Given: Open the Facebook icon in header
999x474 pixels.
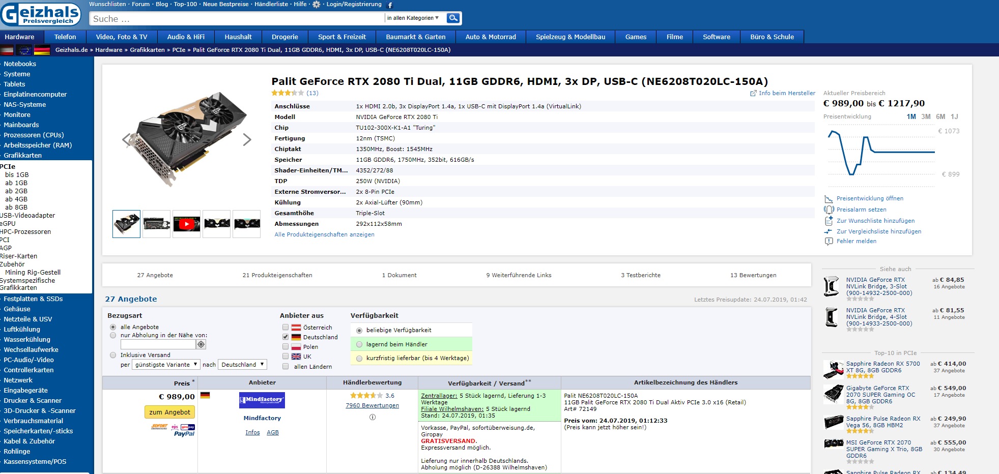Looking at the screenshot, I should click(x=390, y=5).
